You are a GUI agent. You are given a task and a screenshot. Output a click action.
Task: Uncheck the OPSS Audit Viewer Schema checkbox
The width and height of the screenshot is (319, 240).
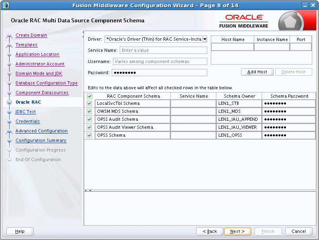tap(89, 127)
